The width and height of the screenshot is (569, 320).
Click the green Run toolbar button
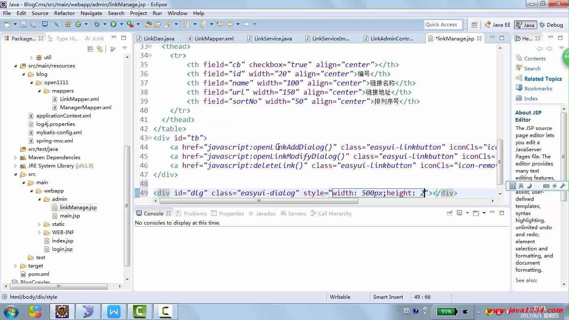point(113,24)
